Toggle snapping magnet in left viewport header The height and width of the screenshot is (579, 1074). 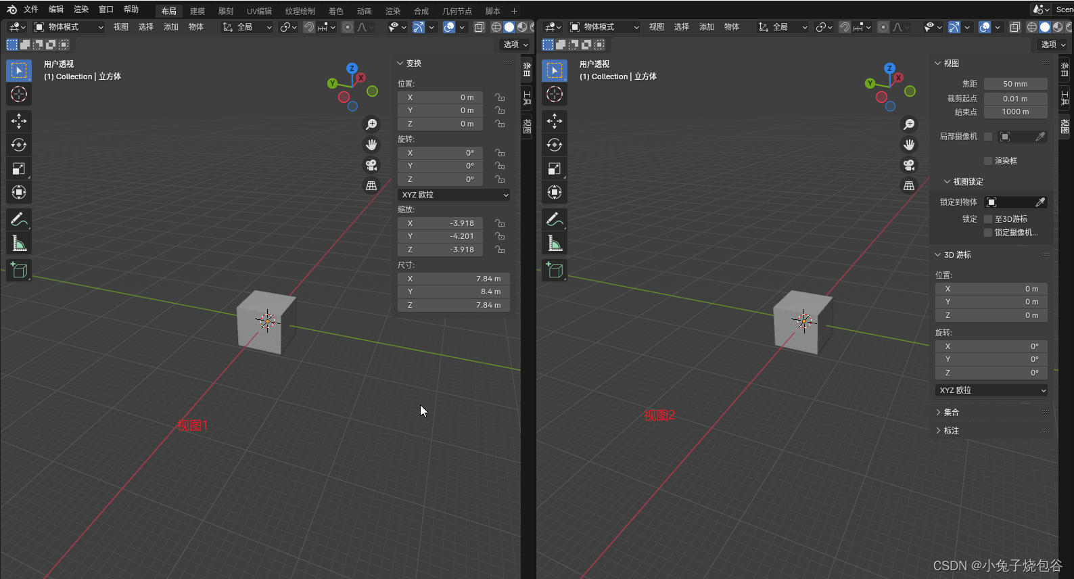(309, 27)
